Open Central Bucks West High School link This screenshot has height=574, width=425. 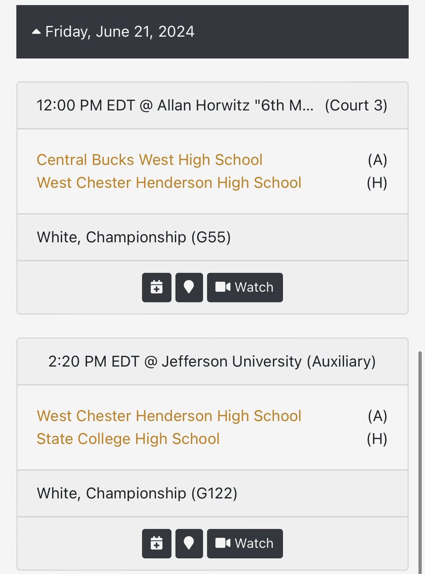pyautogui.click(x=150, y=160)
